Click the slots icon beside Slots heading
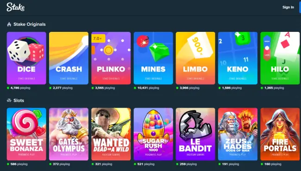This screenshot has width=301, height=171. pyautogui.click(x=9, y=100)
